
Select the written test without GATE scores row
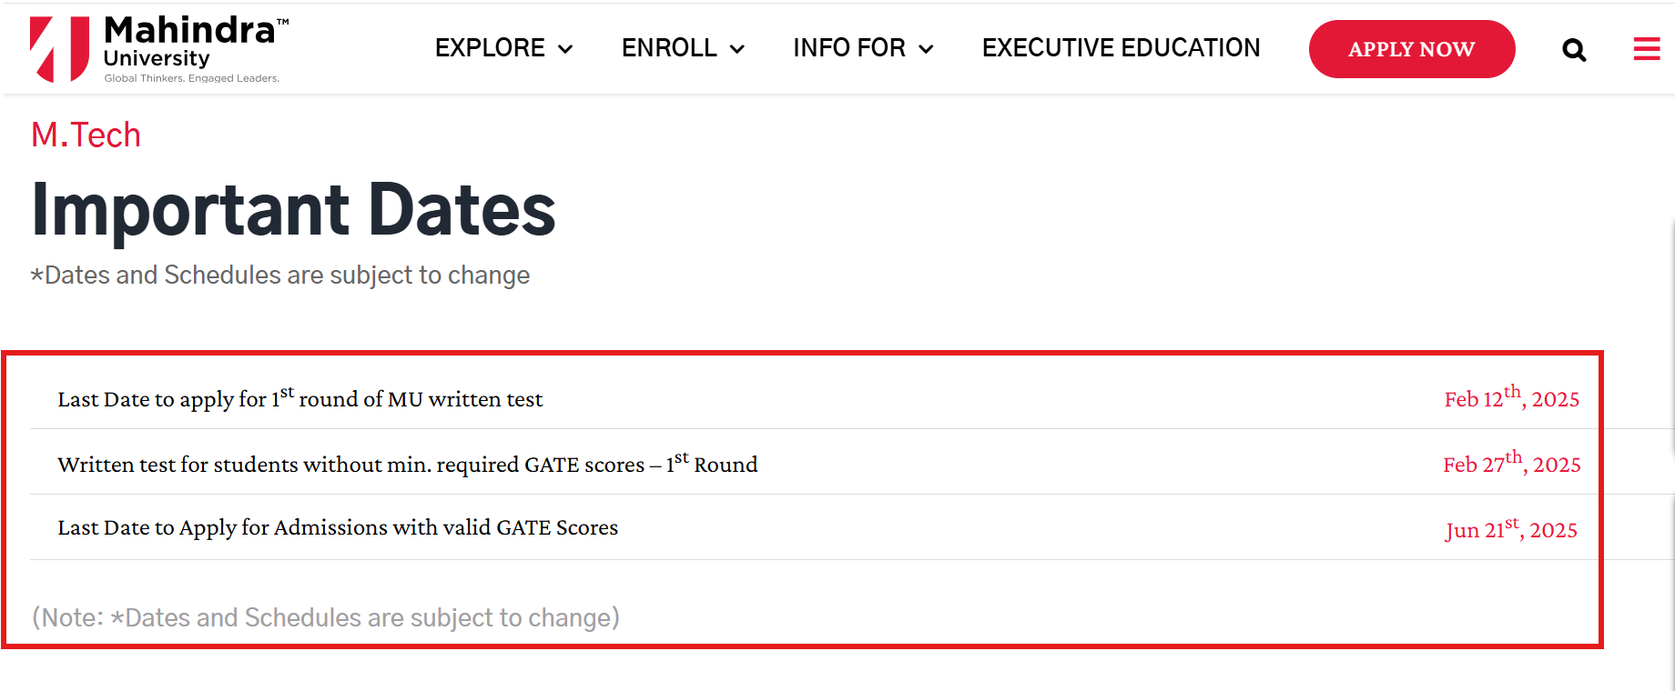tap(815, 462)
